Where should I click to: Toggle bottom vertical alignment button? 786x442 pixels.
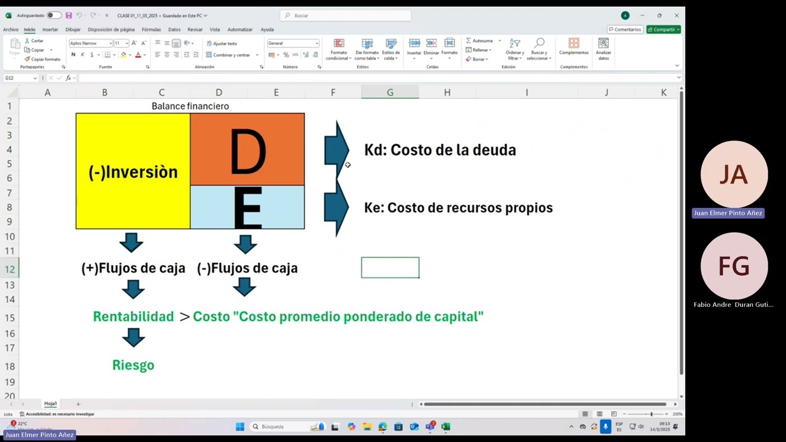(x=176, y=43)
